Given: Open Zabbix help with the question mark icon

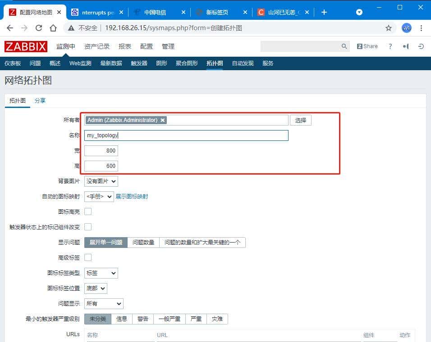Looking at the screenshot, I should [390, 46].
